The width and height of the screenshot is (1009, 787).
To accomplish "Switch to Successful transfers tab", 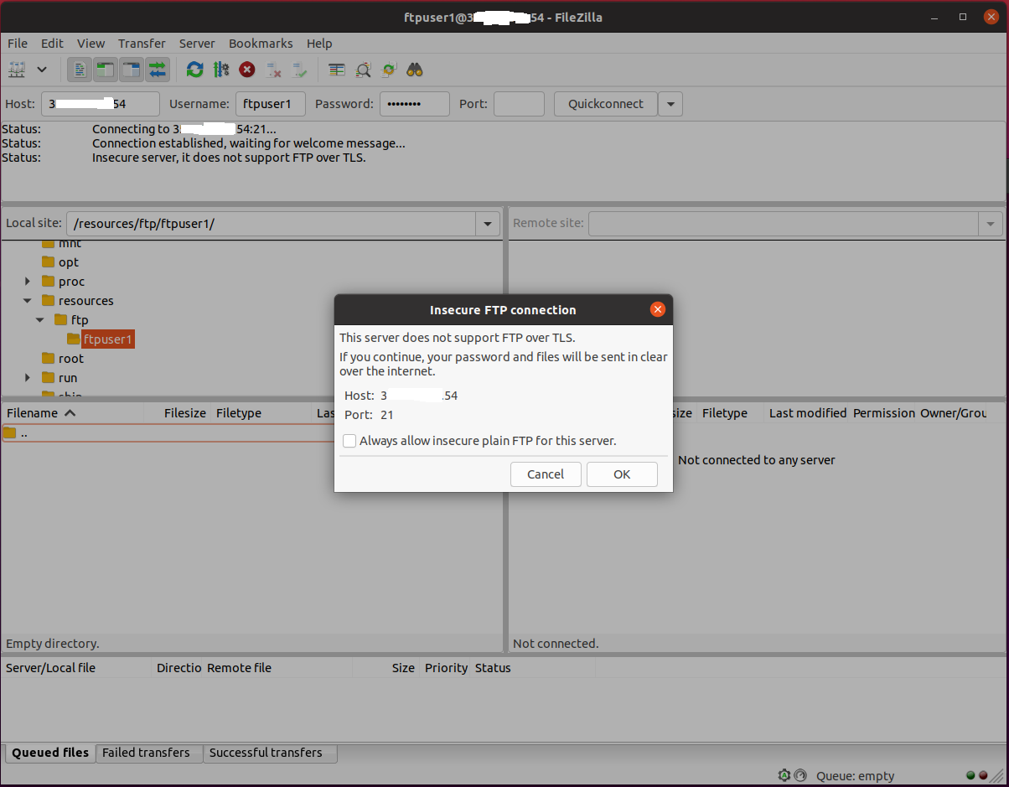I will (x=270, y=753).
